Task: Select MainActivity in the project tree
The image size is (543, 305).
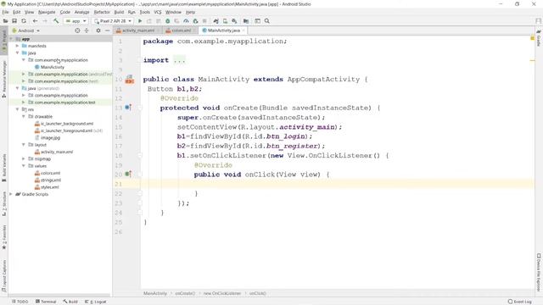Action: tap(53, 67)
